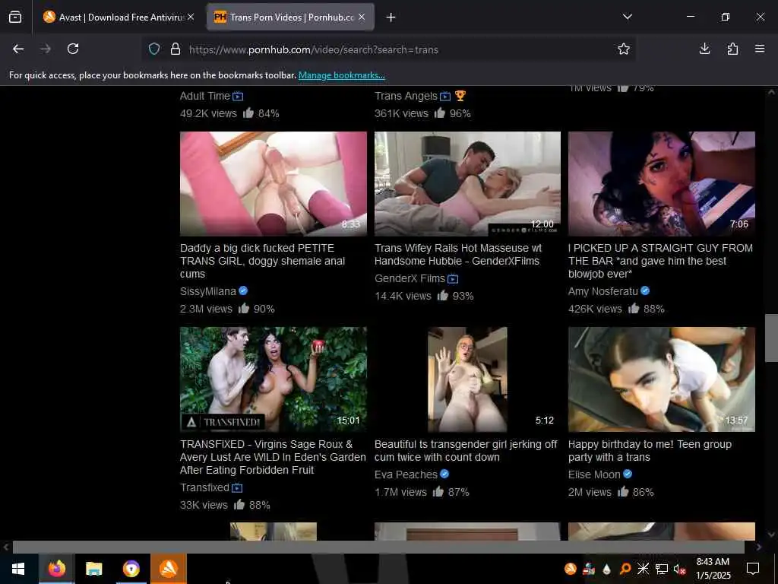Open the Manage bookmarks link
778x584 pixels.
click(x=341, y=75)
